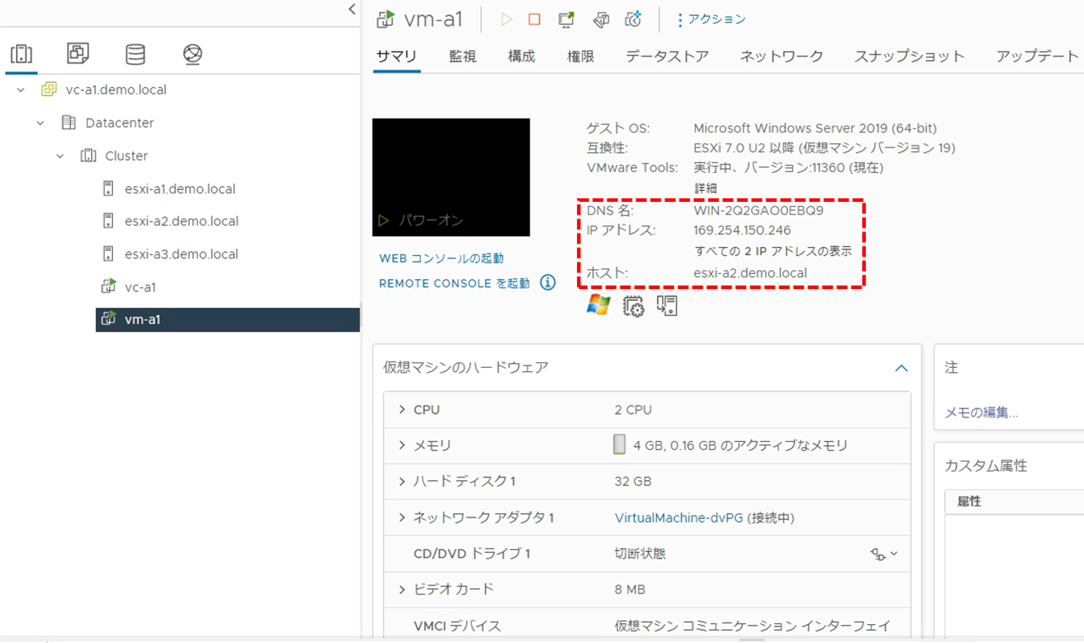The width and height of the screenshot is (1084, 643).
Task: Click the VMware Tools 詳細 link
Action: click(706, 188)
